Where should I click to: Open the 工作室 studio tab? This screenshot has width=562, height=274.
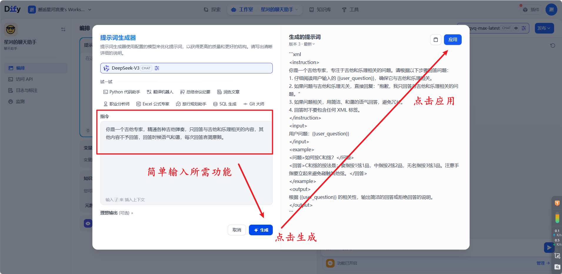tap(242, 10)
